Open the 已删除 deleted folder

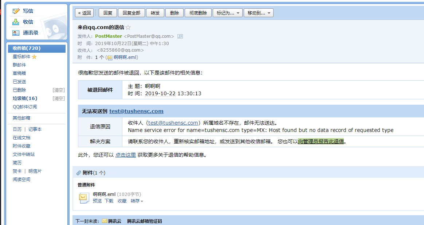click(19, 90)
